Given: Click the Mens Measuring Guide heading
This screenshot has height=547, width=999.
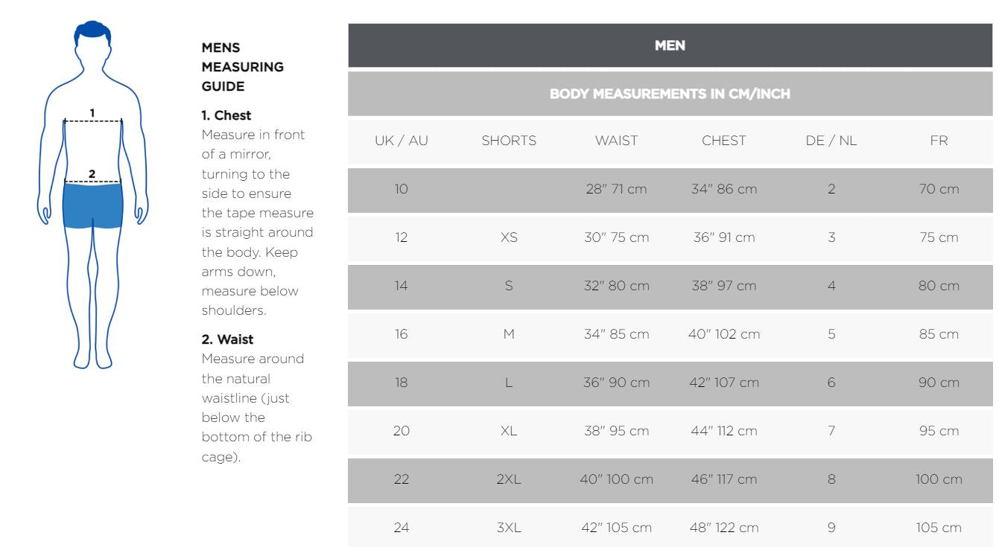Looking at the screenshot, I should tap(243, 67).
